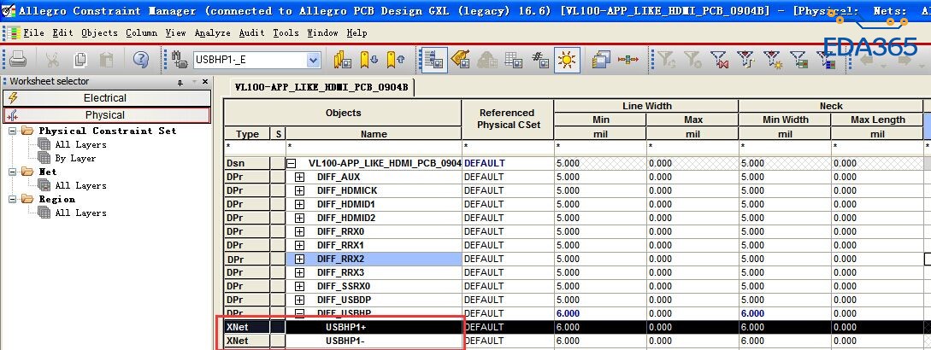Click the Name column header
This screenshot has height=350, width=931.
point(374,134)
